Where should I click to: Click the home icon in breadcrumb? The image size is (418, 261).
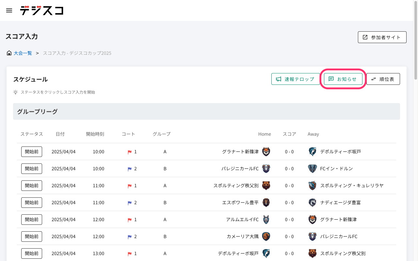(9, 53)
